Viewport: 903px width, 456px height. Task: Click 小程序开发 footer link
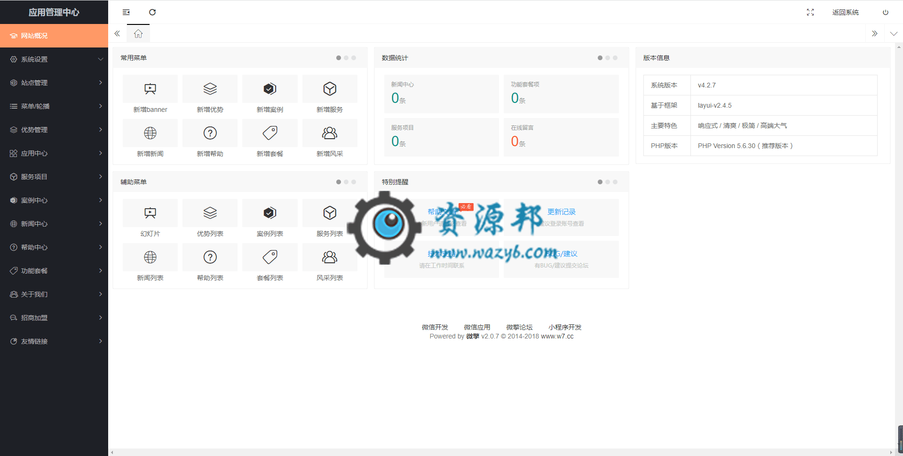click(x=565, y=327)
